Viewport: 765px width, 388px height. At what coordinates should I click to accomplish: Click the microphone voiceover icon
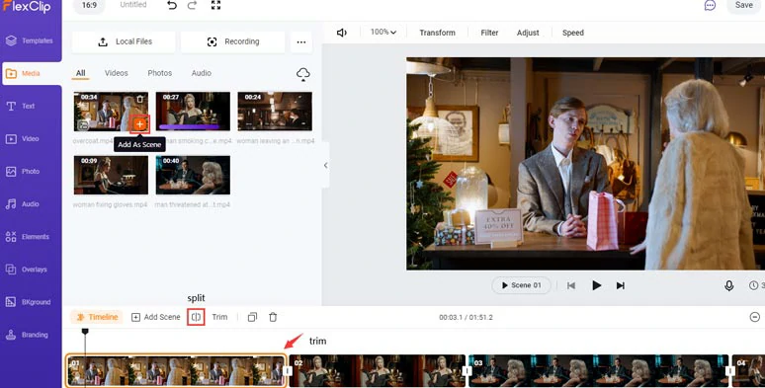[728, 286]
